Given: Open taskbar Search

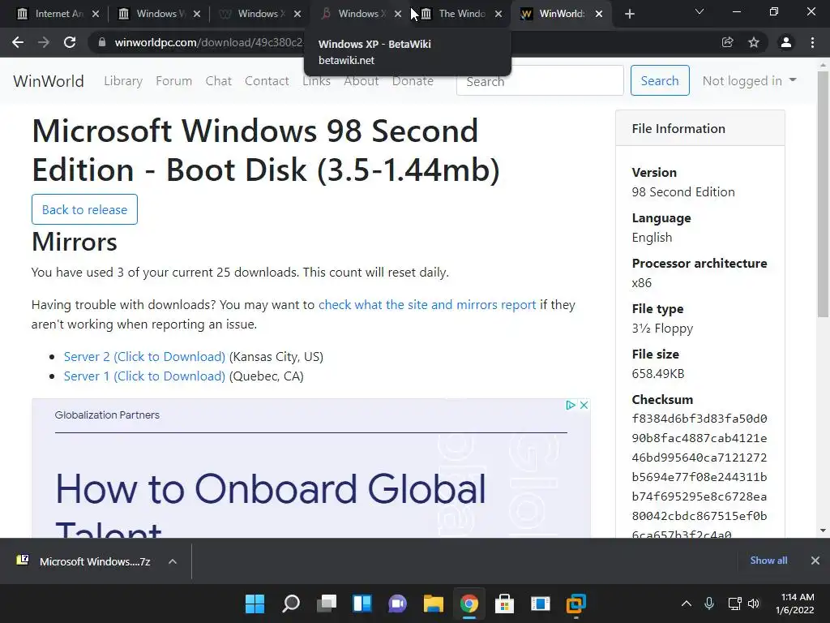Looking at the screenshot, I should point(291,604).
